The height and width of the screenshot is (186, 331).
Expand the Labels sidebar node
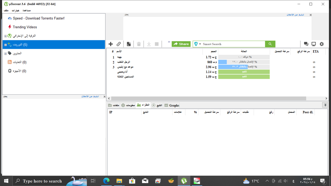coord(5,53)
